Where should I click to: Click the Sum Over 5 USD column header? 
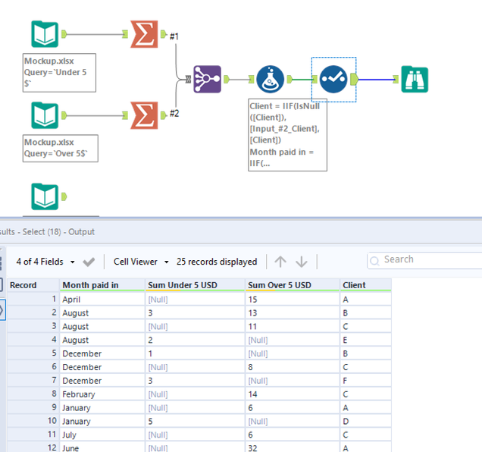tap(293, 285)
